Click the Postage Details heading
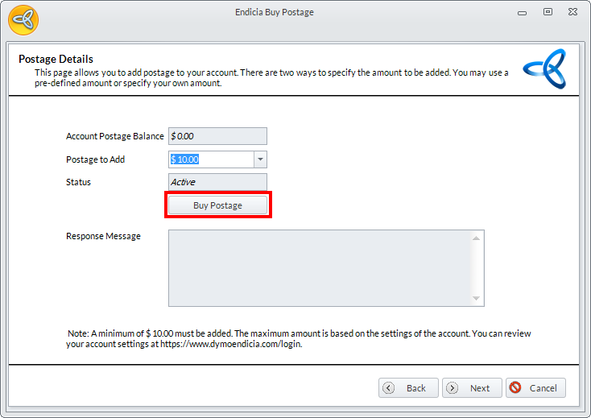591x418 pixels. coord(56,59)
